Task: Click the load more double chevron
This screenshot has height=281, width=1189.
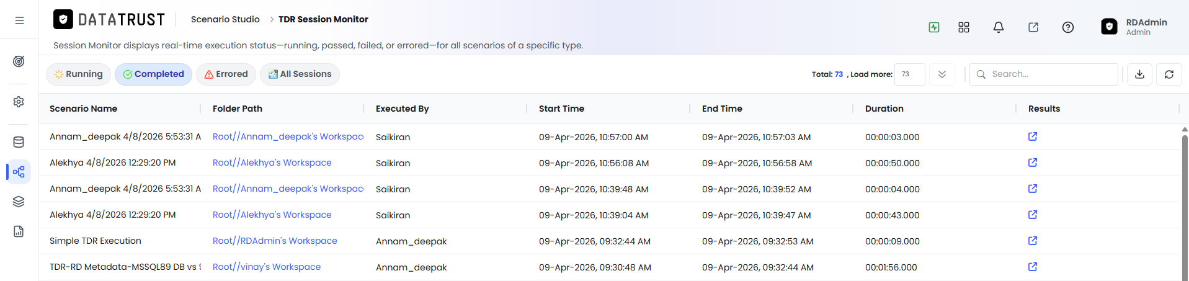Action: pyautogui.click(x=942, y=74)
